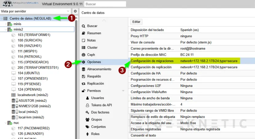The width and height of the screenshot is (255, 139).
Task: Click the Editar button
Action: click(136, 22)
